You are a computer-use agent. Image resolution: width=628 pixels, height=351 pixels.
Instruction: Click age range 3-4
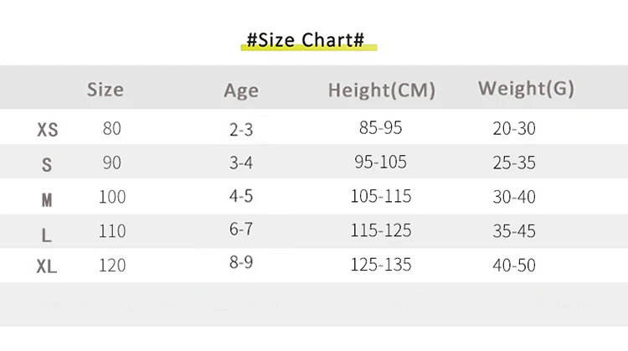tap(241, 163)
